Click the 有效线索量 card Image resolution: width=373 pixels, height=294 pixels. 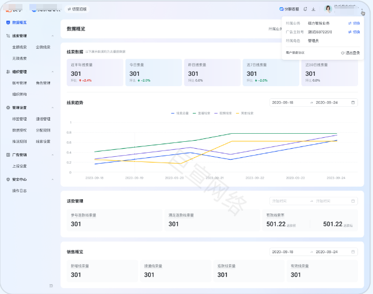(322, 271)
